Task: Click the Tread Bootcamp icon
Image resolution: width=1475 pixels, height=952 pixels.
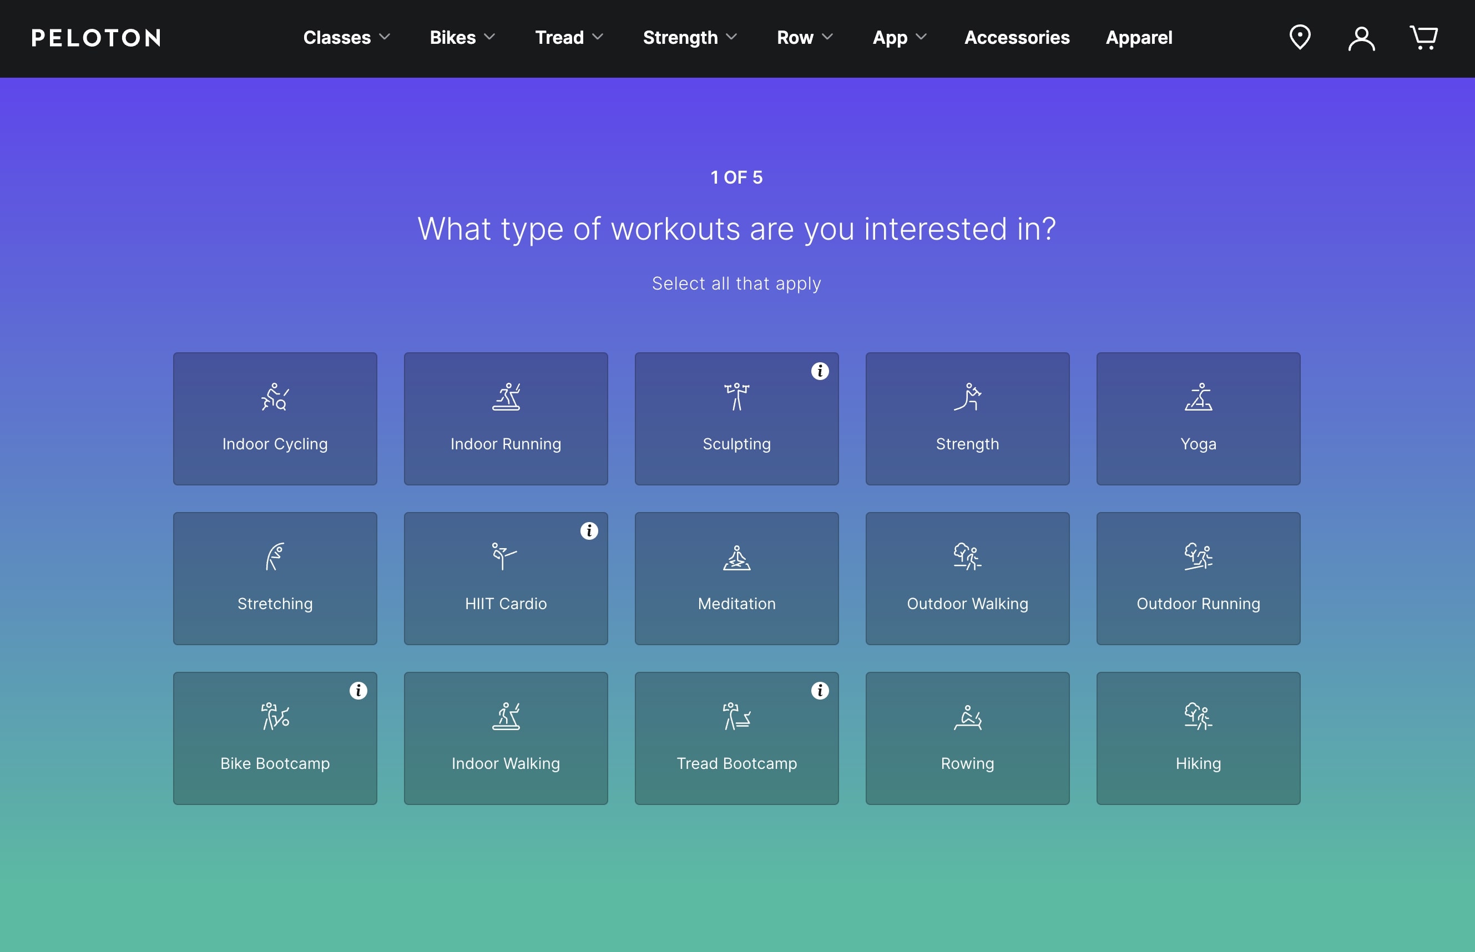Action: (x=737, y=716)
